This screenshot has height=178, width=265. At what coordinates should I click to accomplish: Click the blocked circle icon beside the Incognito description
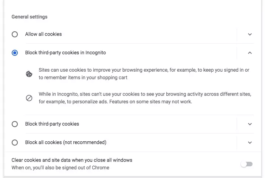click(x=29, y=98)
